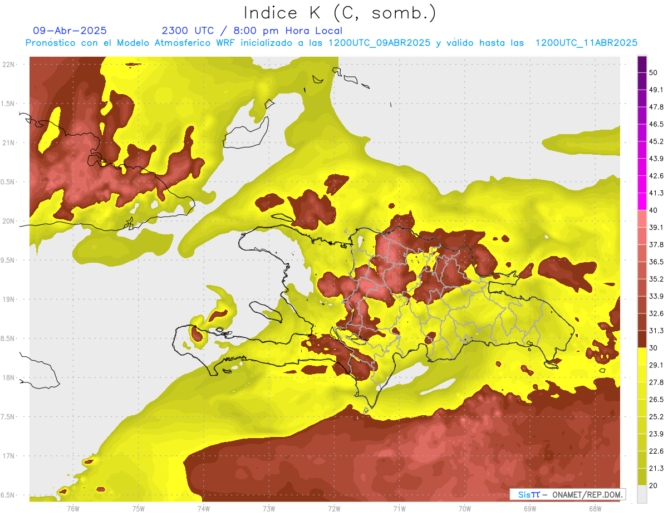The image size is (668, 516).
Task: Click the colorbar value "39.1"
Action: [x=656, y=227]
